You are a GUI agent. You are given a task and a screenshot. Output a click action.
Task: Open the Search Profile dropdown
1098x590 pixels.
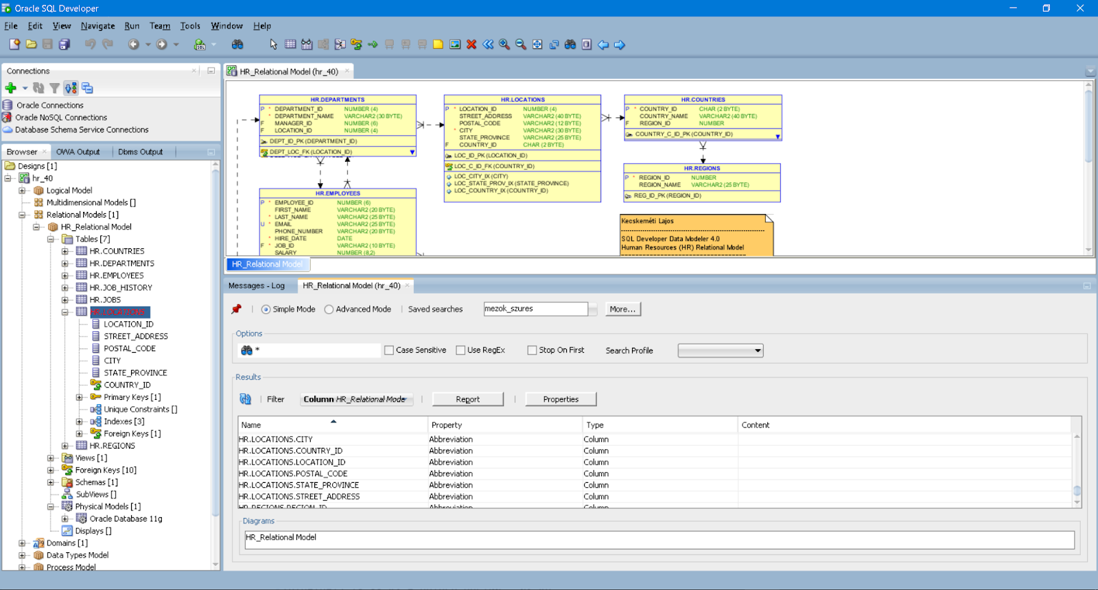point(721,351)
